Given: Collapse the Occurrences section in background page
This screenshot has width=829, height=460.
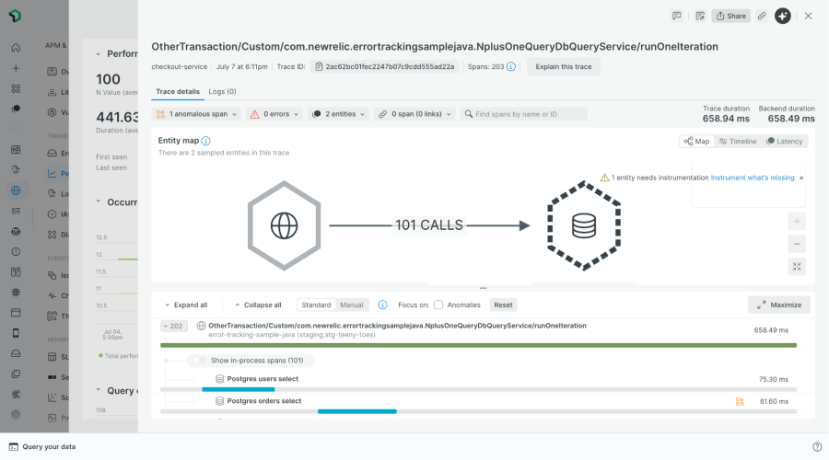Looking at the screenshot, I should click(x=99, y=201).
